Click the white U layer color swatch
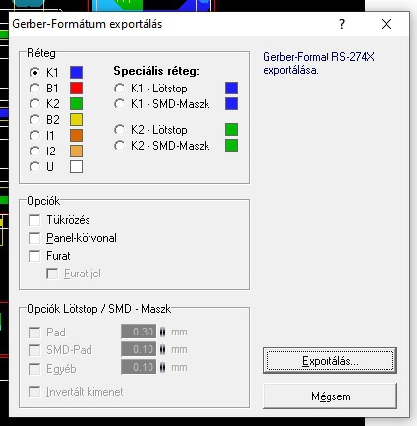Screen dimensions: 417x426 76,167
